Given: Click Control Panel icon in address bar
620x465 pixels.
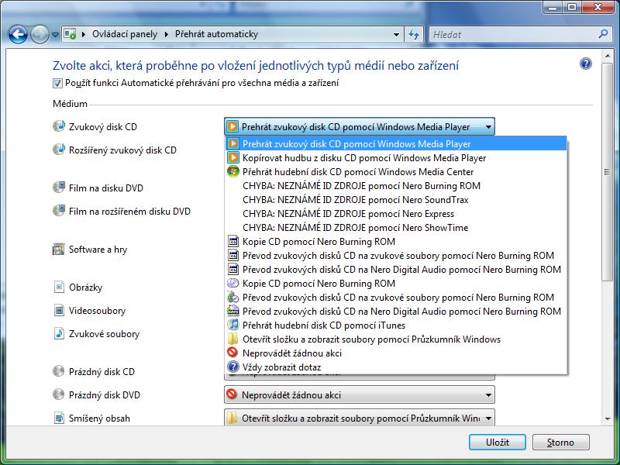Looking at the screenshot, I should click(x=70, y=34).
